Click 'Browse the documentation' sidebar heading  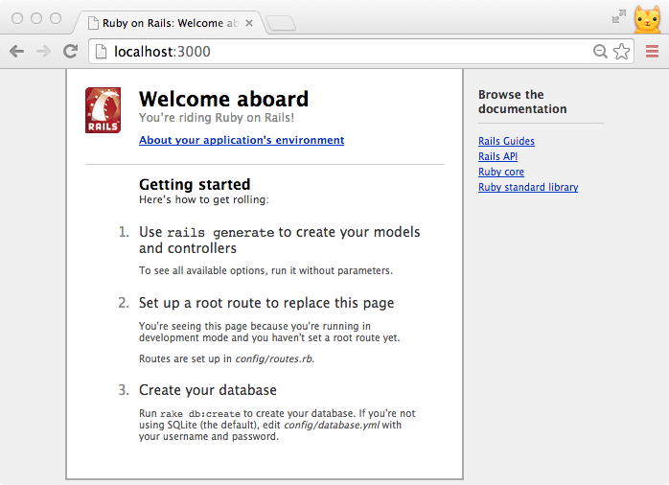[522, 102]
